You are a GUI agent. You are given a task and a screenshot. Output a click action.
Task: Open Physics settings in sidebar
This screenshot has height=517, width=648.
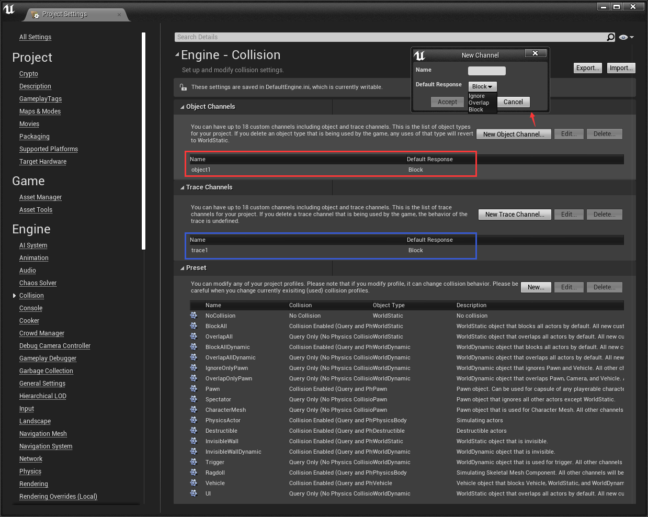pos(30,471)
